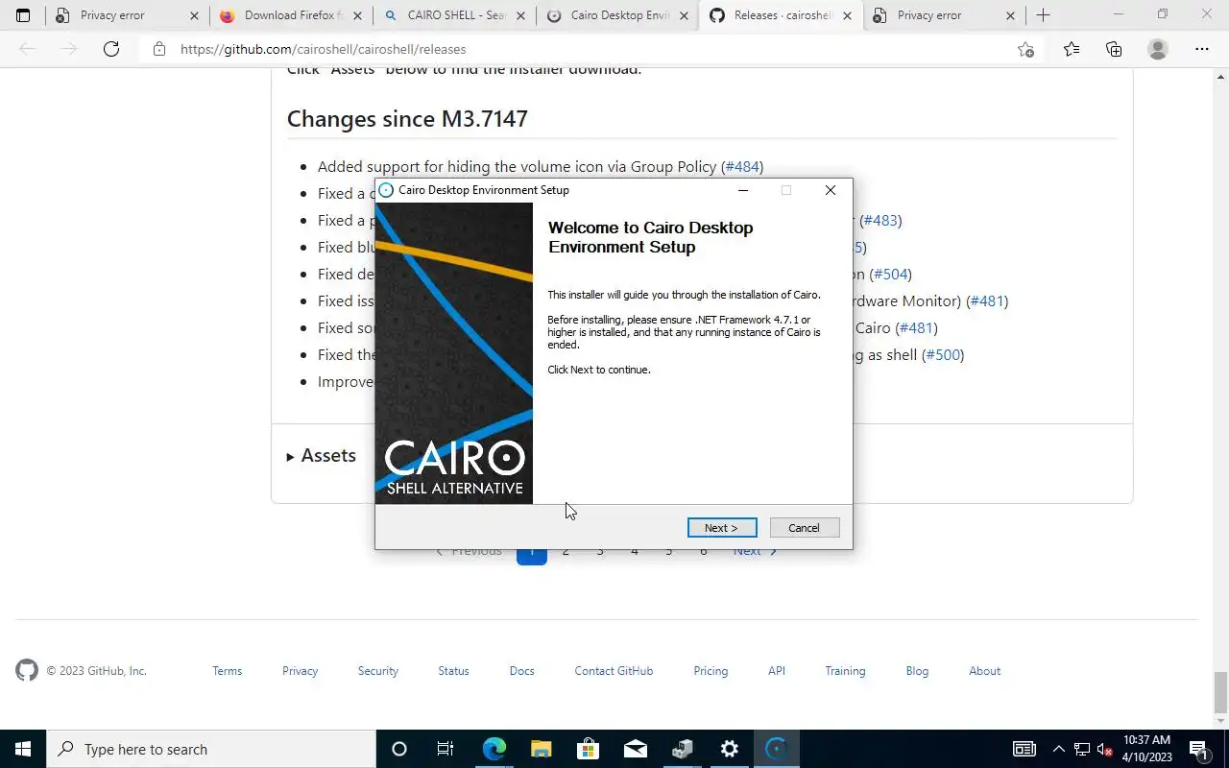Open the Favorites list
The height and width of the screenshot is (768, 1229).
point(1072,49)
